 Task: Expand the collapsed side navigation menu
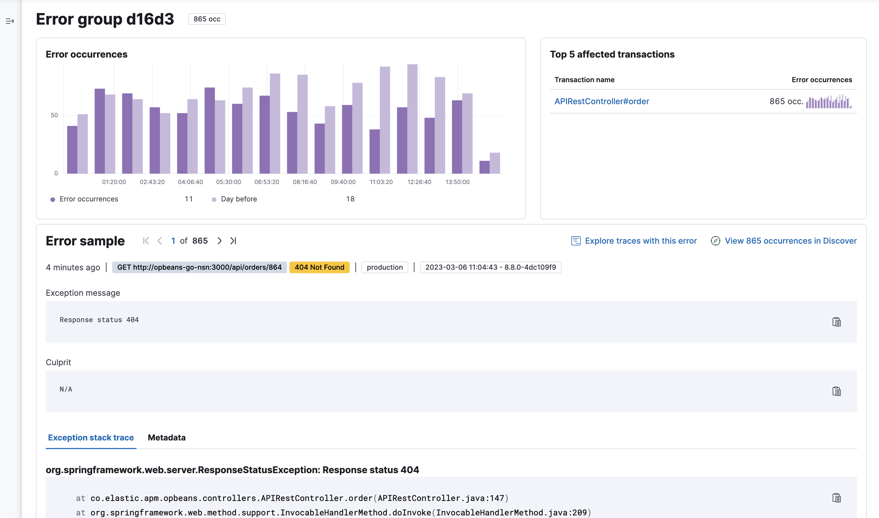click(x=10, y=21)
